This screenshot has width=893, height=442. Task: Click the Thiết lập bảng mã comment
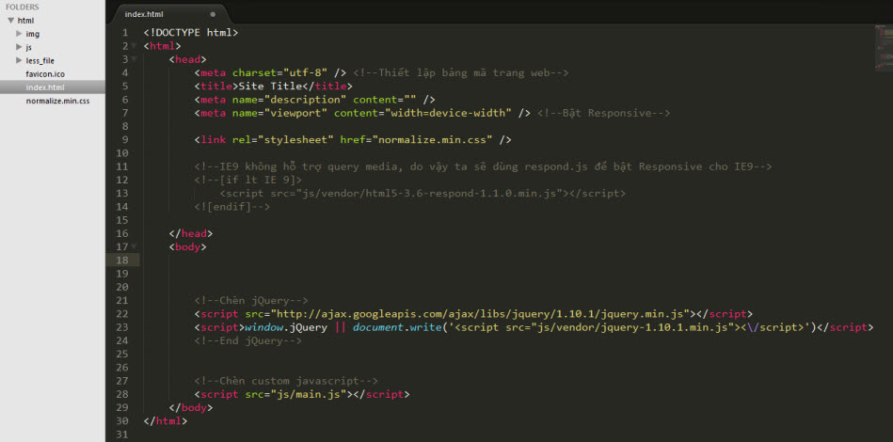pos(461,72)
